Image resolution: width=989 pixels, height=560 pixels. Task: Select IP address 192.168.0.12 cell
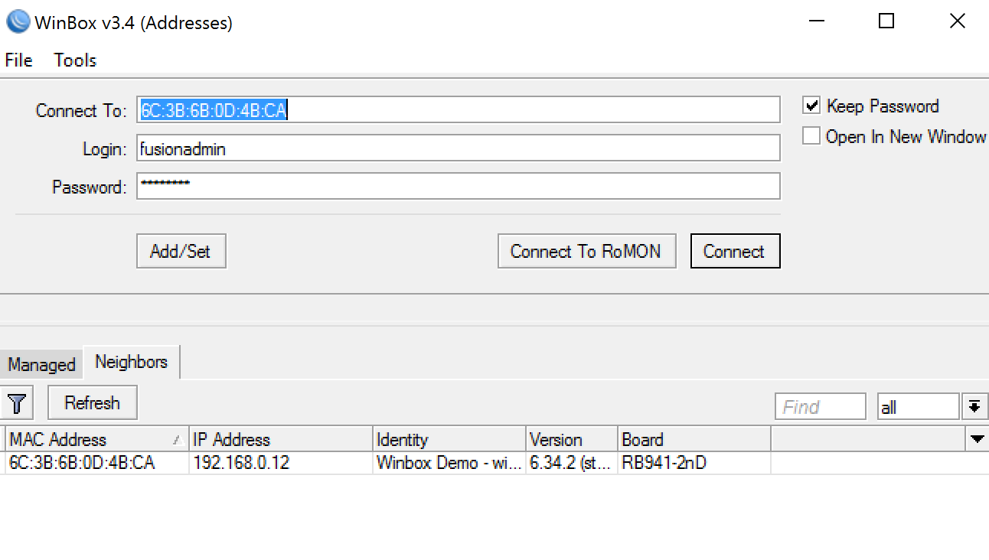pyautogui.click(x=280, y=463)
